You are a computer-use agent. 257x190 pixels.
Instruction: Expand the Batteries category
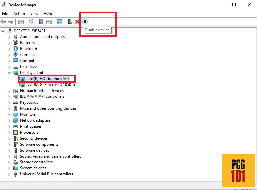coord(9,43)
